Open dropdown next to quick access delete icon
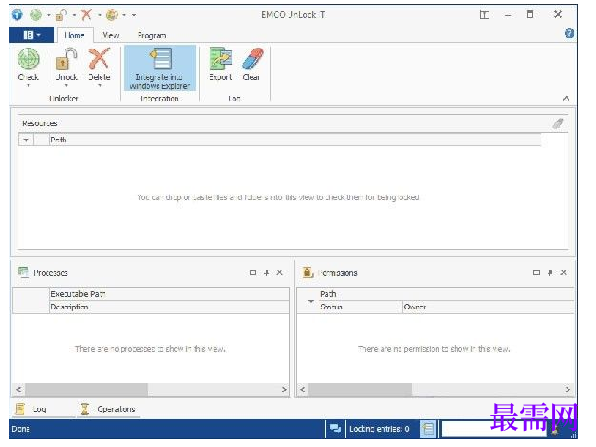The image size is (596, 447). (100, 15)
